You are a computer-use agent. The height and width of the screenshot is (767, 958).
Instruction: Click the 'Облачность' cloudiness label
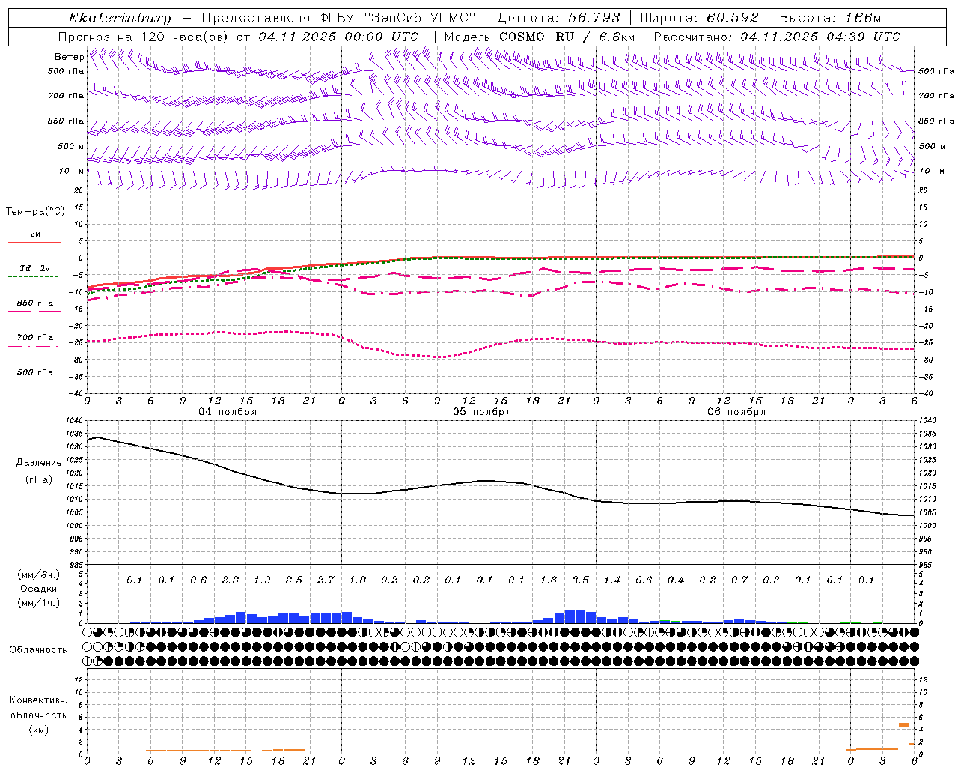38,650
